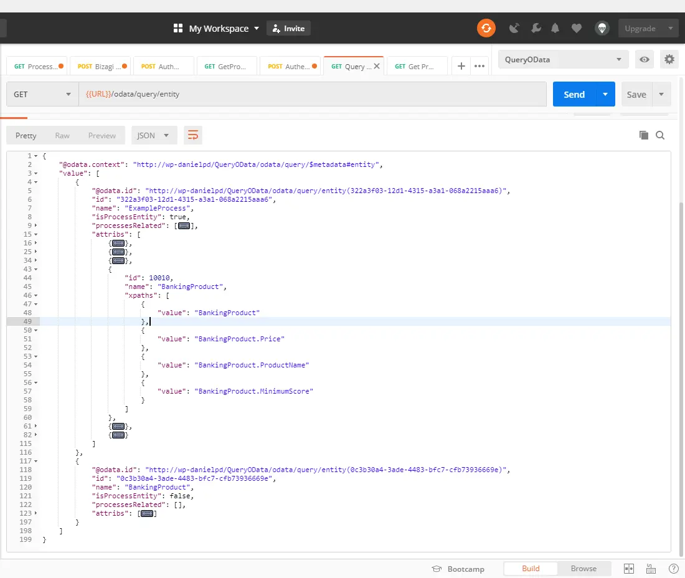
Task: Expand the collapsed processesRelated array on line 9
Action: [x=184, y=226]
